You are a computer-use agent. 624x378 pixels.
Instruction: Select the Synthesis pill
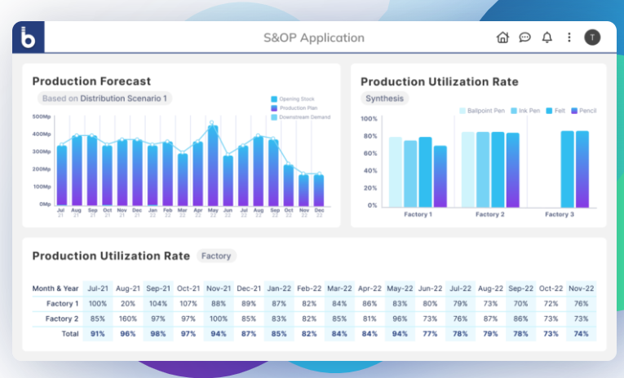pos(384,99)
